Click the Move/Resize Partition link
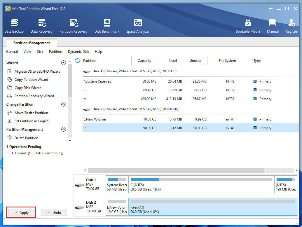The width and height of the screenshot is (302, 227). click(32, 113)
